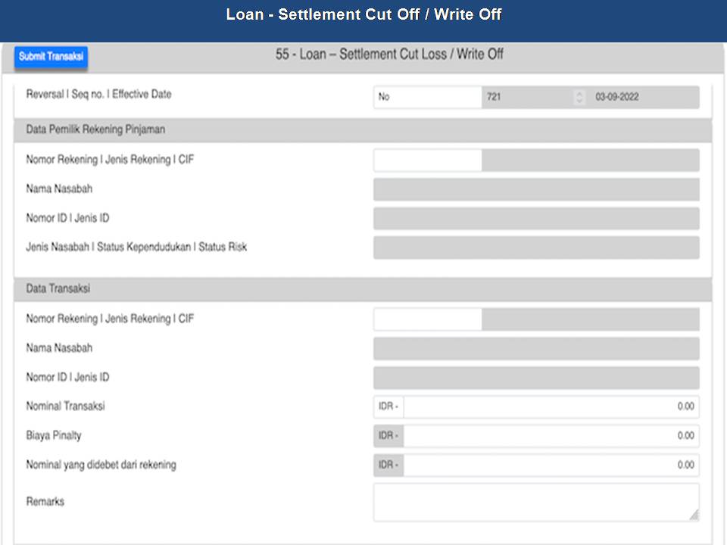Click Nama Nasabah field in Data Pemilik section
The width and height of the screenshot is (727, 545).
click(536, 189)
